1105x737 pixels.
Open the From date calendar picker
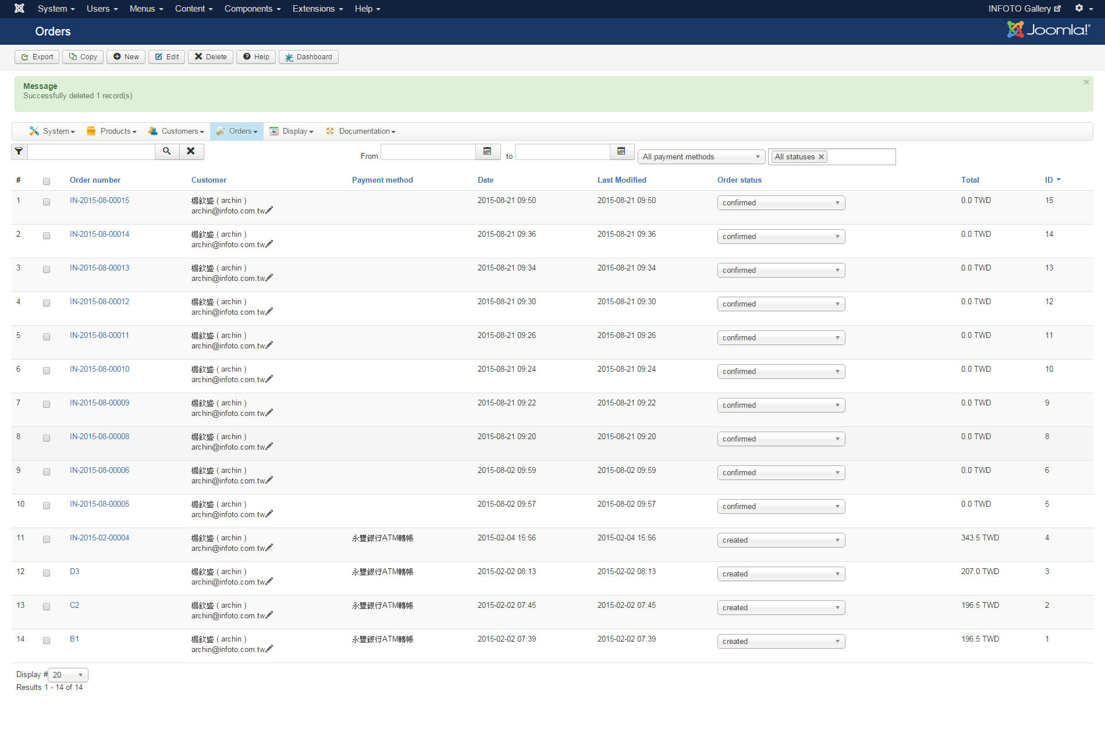tap(487, 152)
